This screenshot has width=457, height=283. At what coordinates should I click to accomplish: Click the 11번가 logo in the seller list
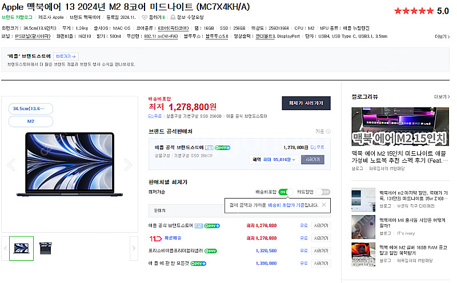[x=155, y=238]
